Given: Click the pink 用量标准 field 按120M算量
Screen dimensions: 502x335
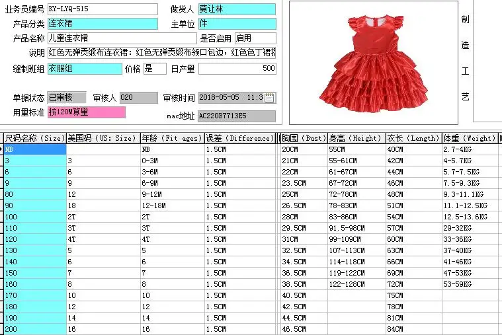Looking at the screenshot, I should (x=86, y=112).
